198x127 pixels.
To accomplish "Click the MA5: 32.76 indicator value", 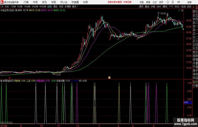I will [23, 10].
